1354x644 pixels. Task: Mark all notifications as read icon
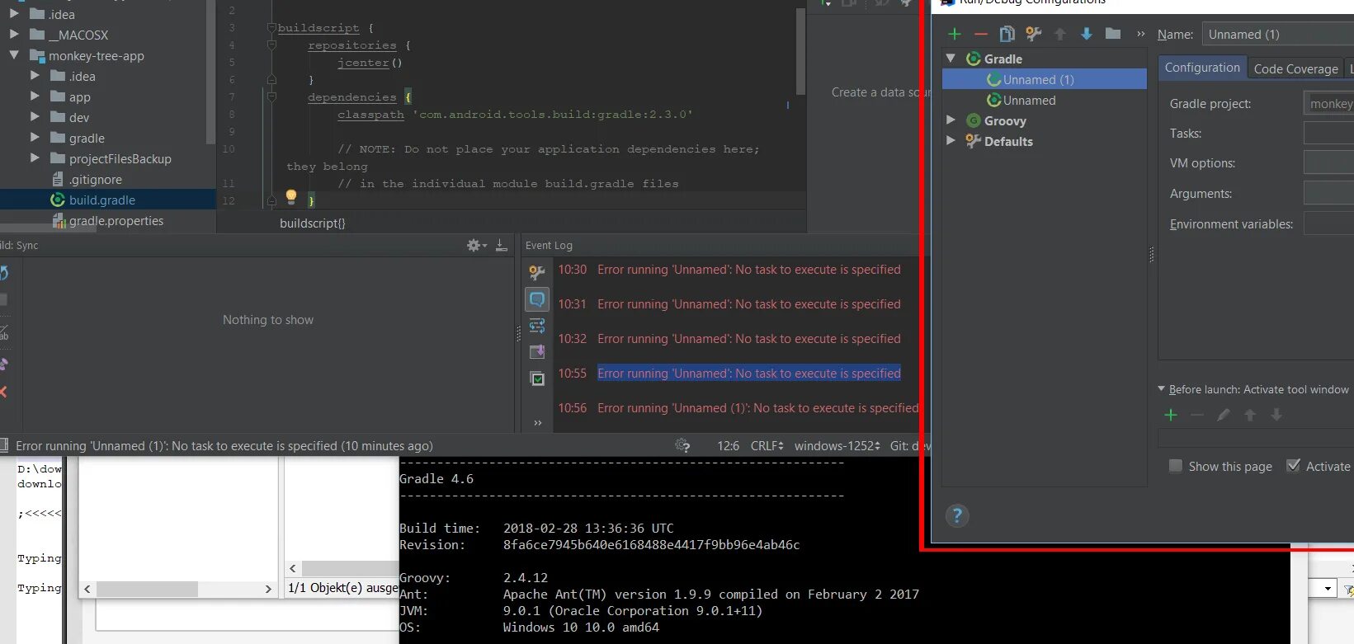tap(537, 378)
